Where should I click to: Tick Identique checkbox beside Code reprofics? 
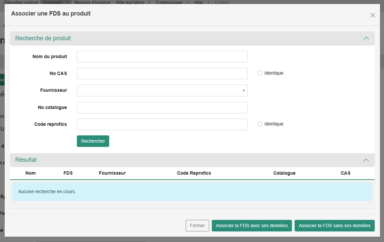point(260,124)
